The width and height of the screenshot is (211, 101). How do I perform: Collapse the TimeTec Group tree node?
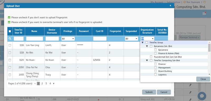click(x=142, y=42)
